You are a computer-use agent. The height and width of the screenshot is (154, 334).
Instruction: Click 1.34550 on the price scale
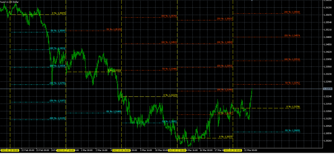328,44
